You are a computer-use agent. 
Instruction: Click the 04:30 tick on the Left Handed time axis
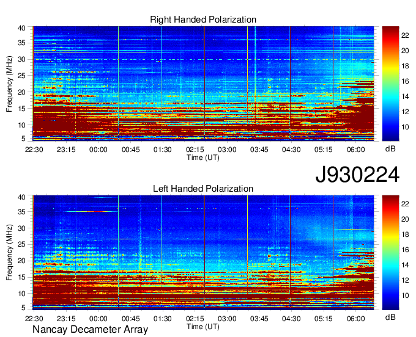click(x=291, y=319)
